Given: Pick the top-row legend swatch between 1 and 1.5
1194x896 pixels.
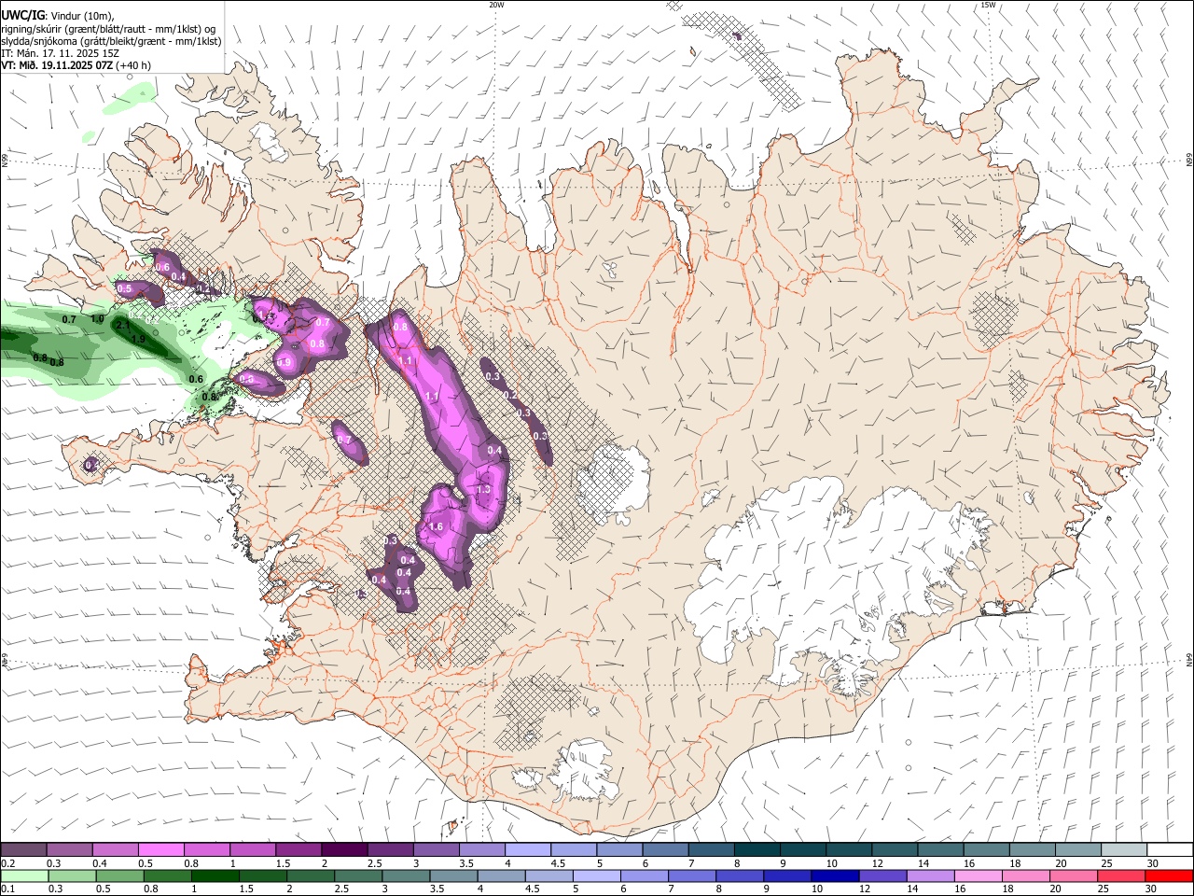Looking at the screenshot, I should point(253,849).
